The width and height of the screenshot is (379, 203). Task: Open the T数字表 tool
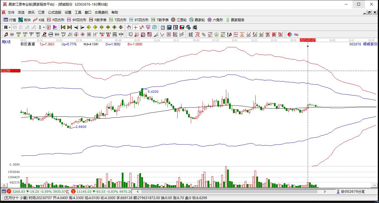point(160,20)
